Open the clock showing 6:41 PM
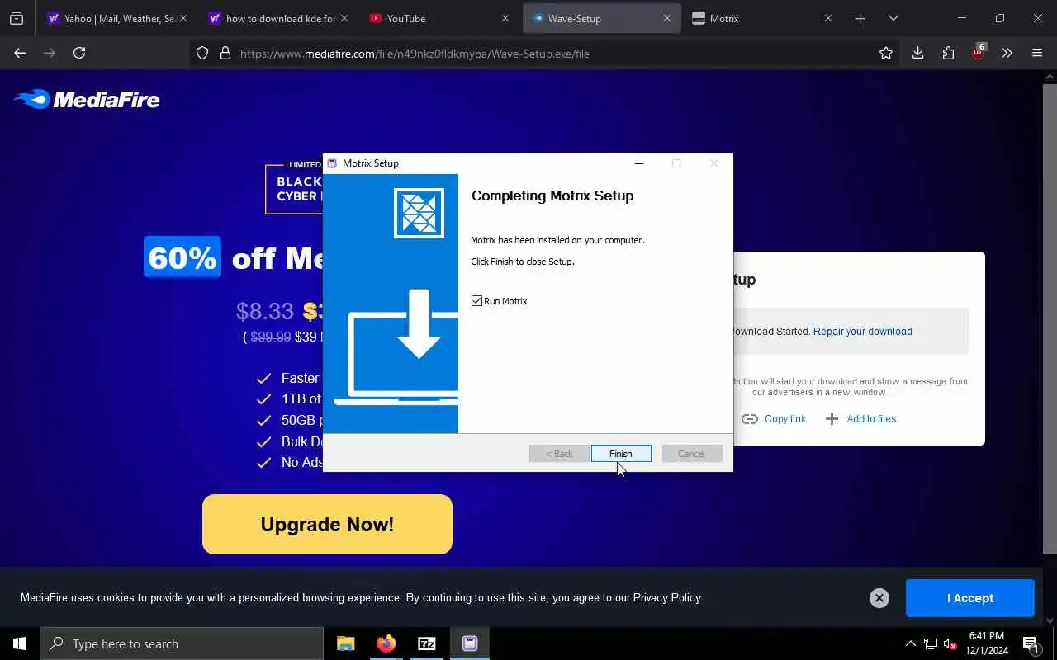The image size is (1057, 660). pyautogui.click(x=986, y=643)
